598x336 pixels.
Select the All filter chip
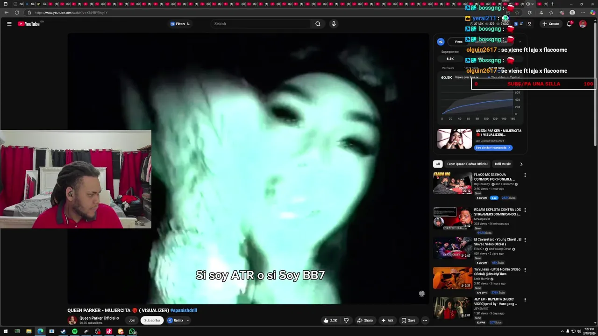(438, 164)
